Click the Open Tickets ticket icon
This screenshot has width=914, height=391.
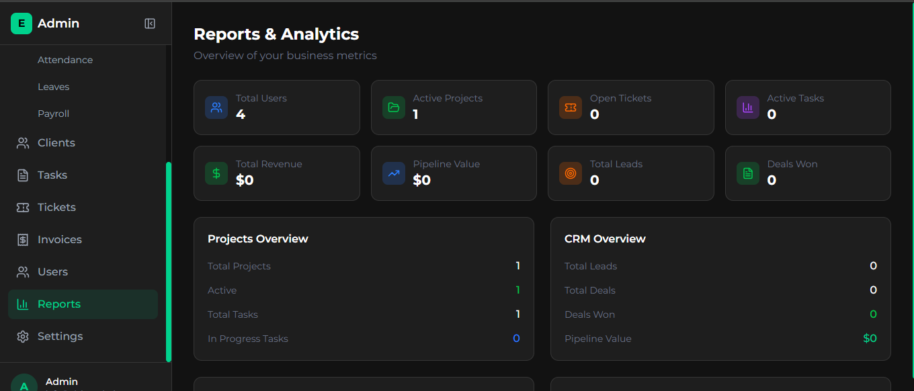pyautogui.click(x=571, y=107)
